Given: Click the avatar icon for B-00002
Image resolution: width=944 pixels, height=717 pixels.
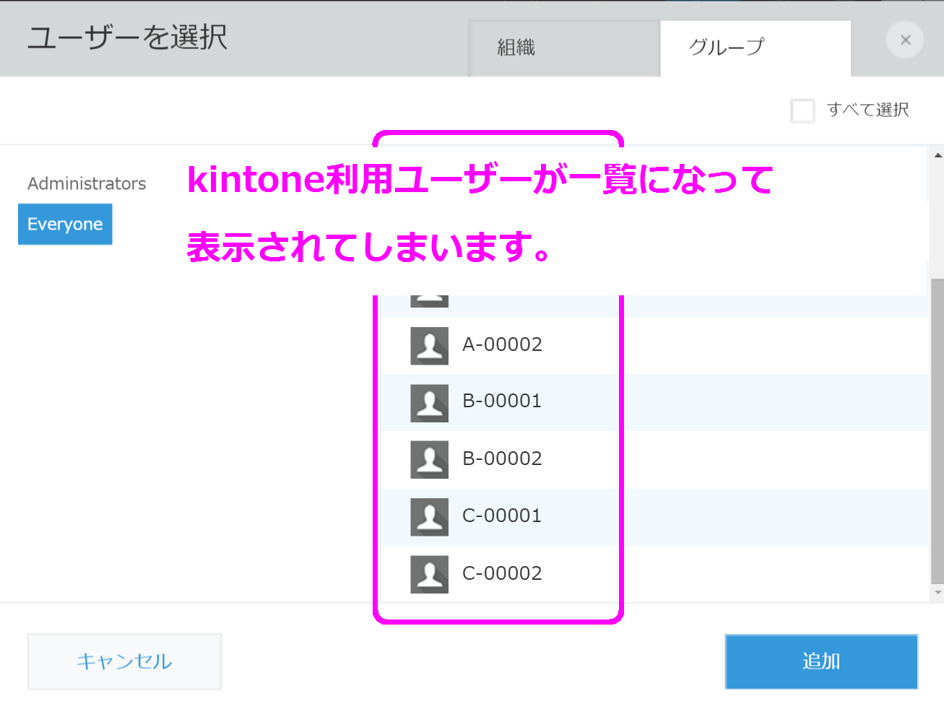Looking at the screenshot, I should tap(430, 460).
